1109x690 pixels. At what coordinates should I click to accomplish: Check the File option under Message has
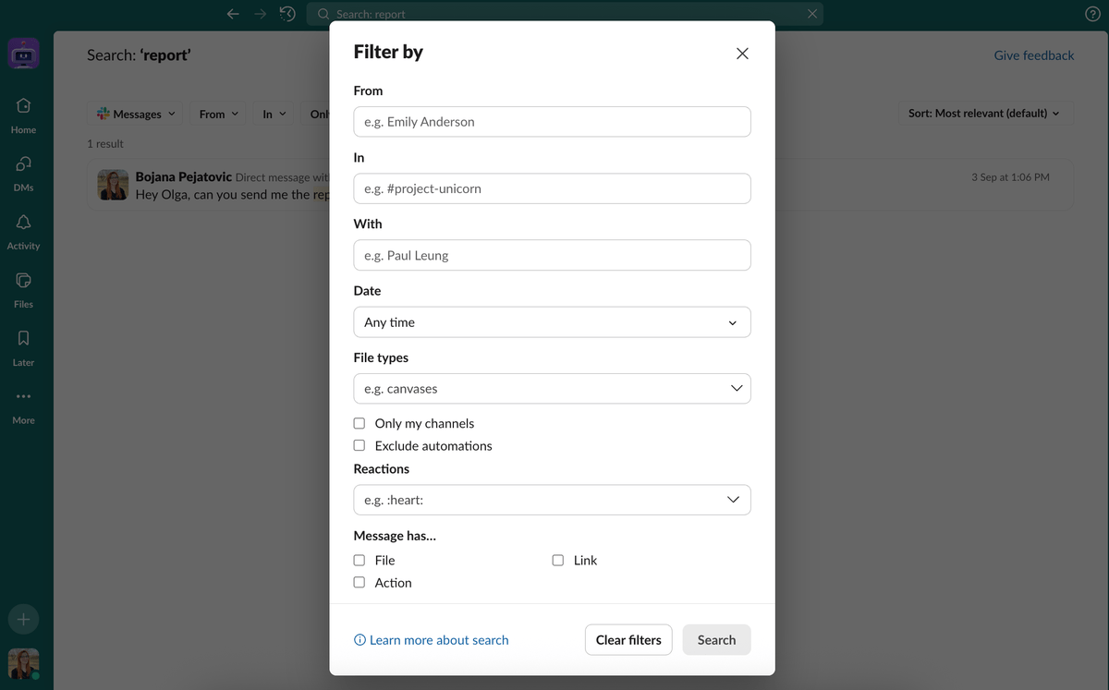[360, 560]
